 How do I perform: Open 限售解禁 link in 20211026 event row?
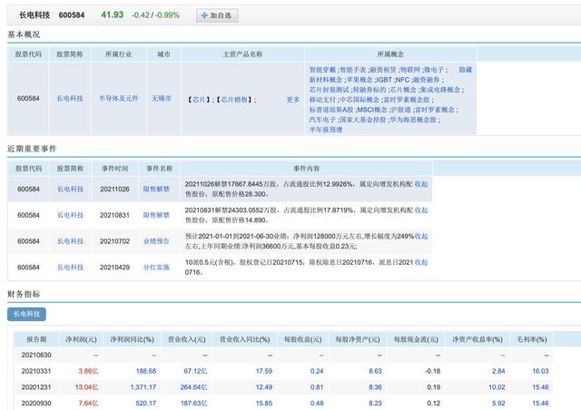(156, 189)
